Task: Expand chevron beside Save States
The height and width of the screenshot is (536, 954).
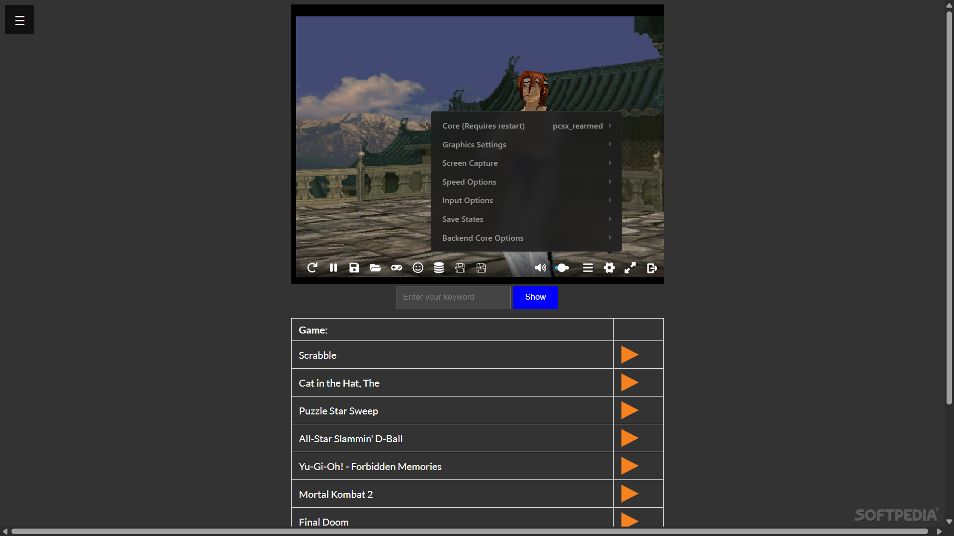Action: tap(610, 219)
